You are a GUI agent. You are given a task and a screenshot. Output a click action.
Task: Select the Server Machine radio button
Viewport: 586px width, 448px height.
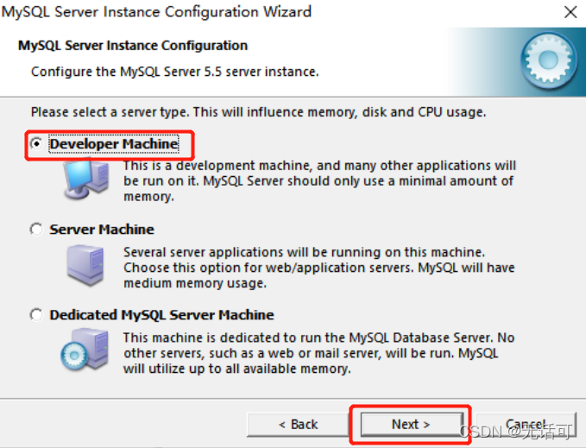(36, 229)
